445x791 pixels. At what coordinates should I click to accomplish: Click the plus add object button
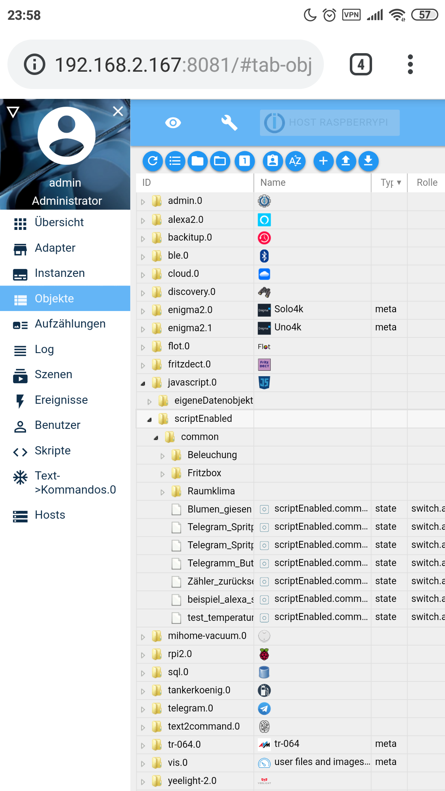pos(323,161)
